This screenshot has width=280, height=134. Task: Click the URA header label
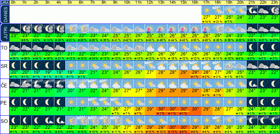4,3
